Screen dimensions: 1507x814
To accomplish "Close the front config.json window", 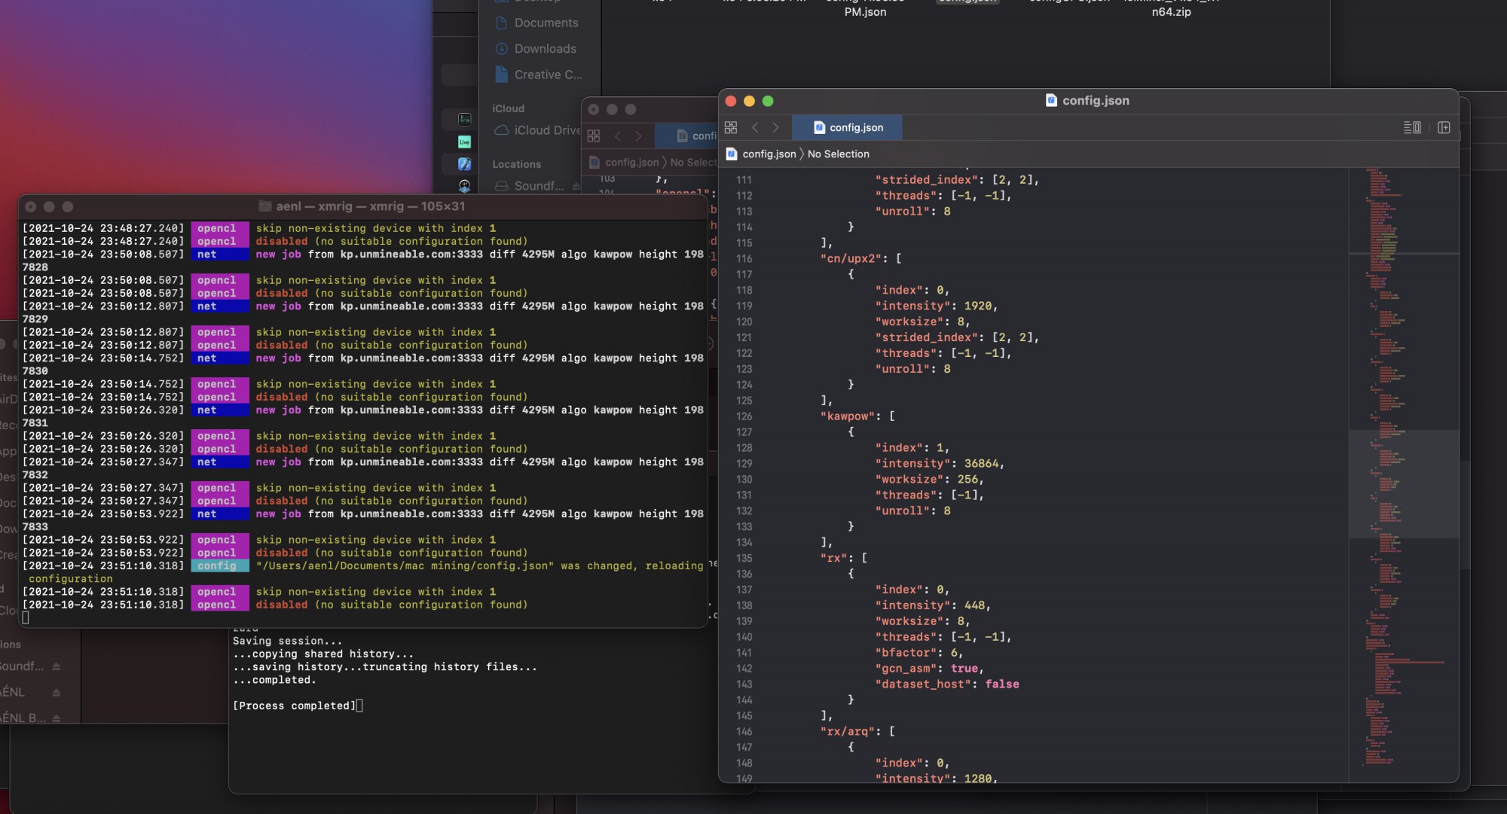I will point(730,101).
